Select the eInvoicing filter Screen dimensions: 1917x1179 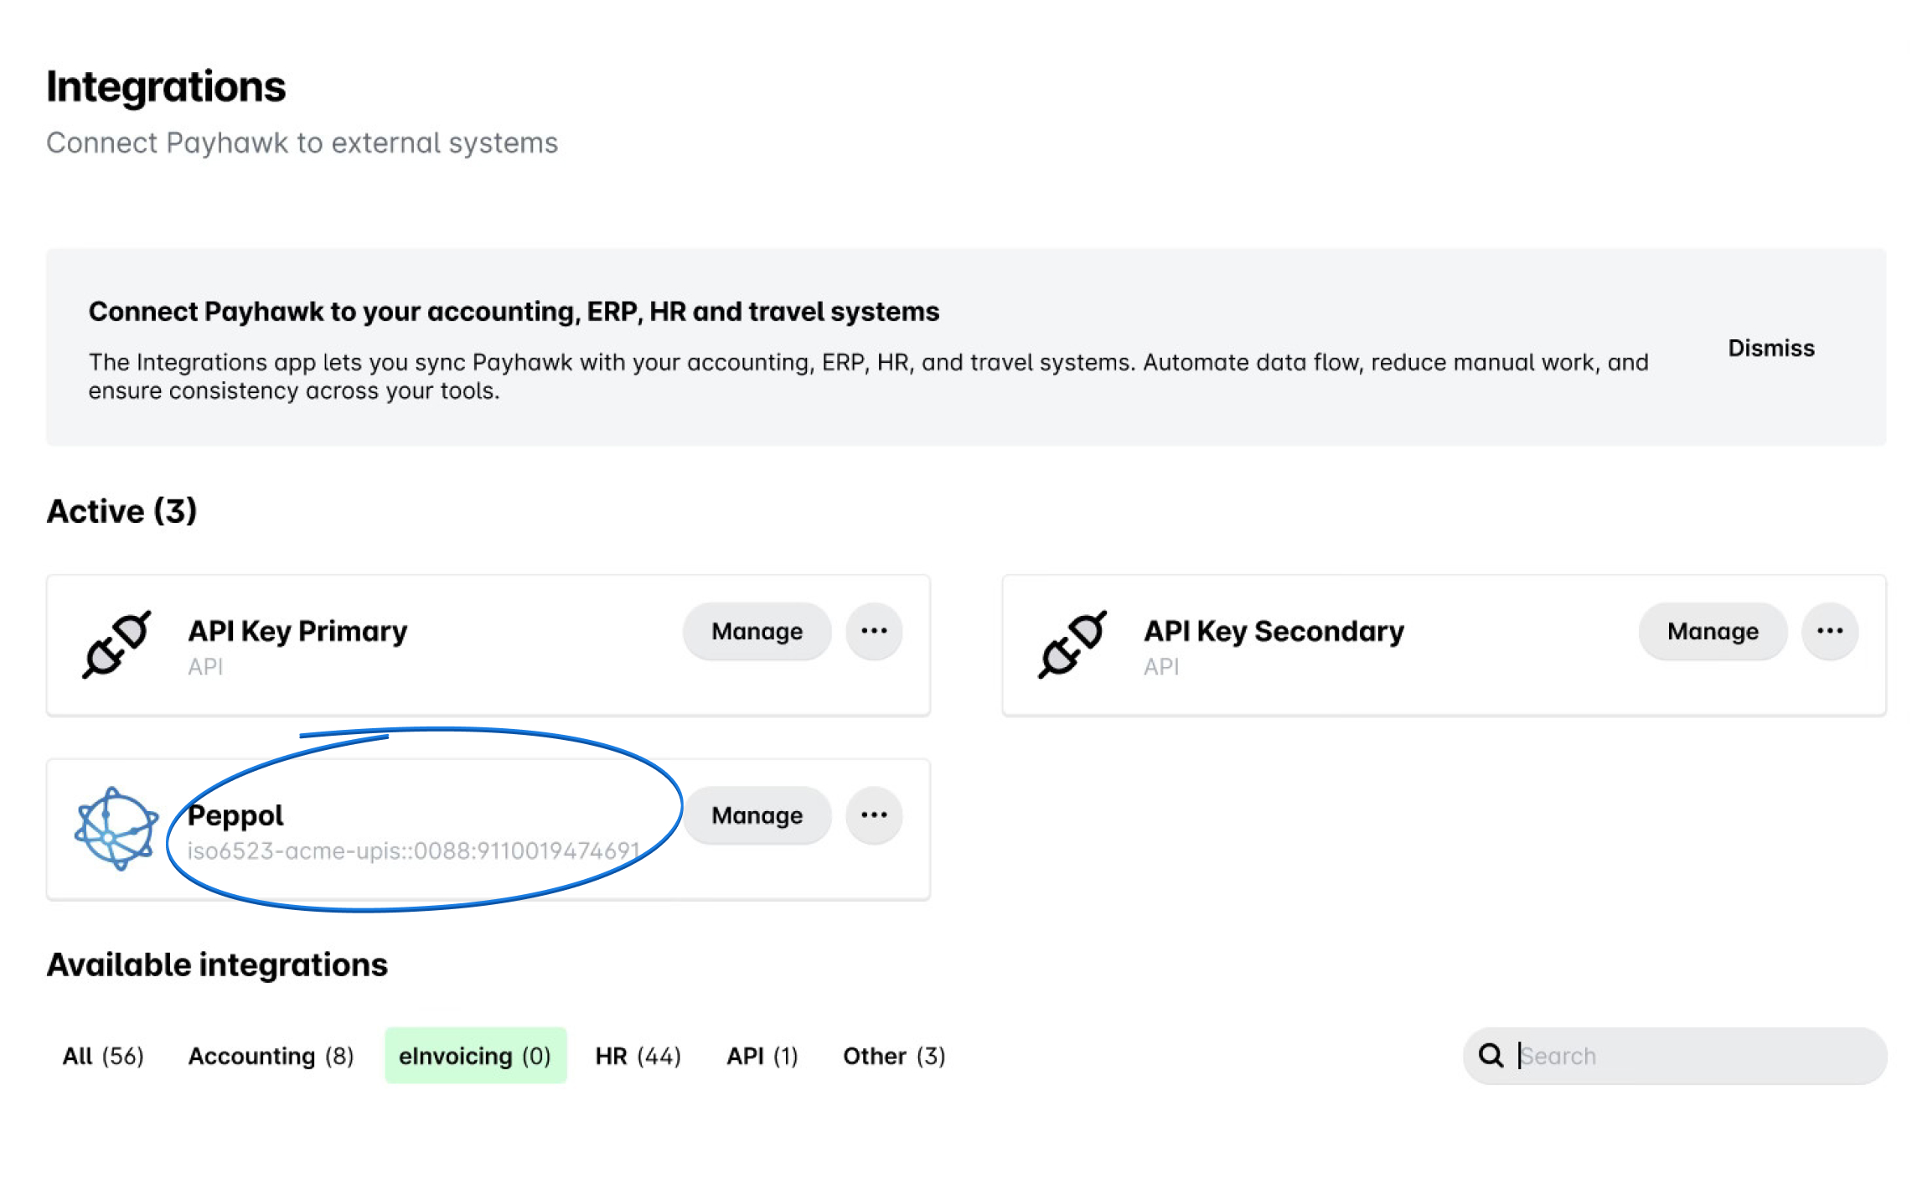point(475,1056)
